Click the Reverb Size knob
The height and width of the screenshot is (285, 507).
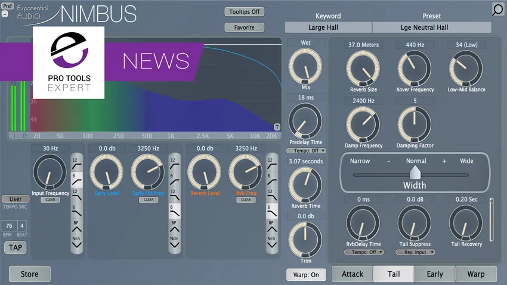[363, 69]
